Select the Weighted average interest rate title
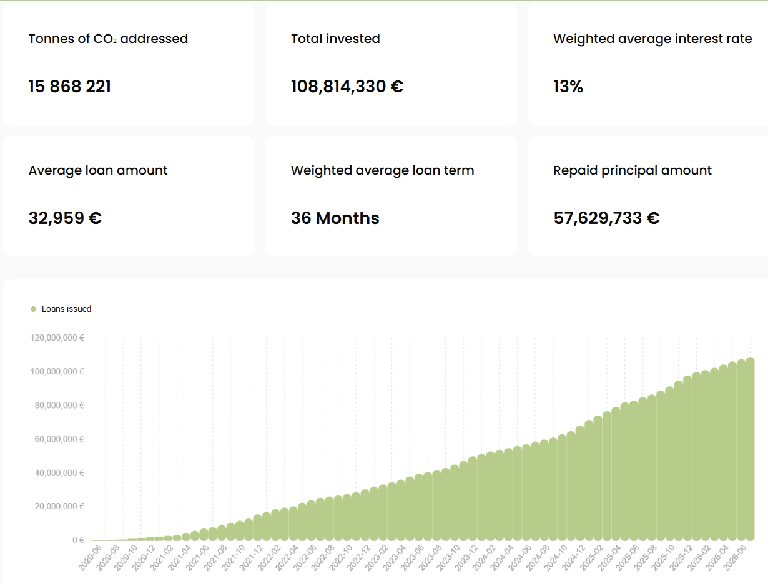This screenshot has width=768, height=584. pos(652,39)
